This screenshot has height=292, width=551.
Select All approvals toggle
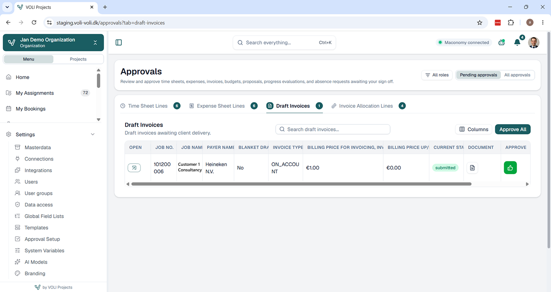point(517,75)
